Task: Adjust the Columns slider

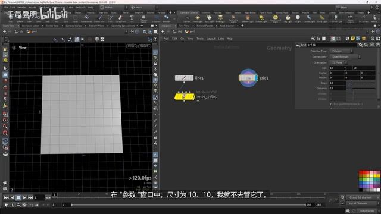Action: [361, 89]
